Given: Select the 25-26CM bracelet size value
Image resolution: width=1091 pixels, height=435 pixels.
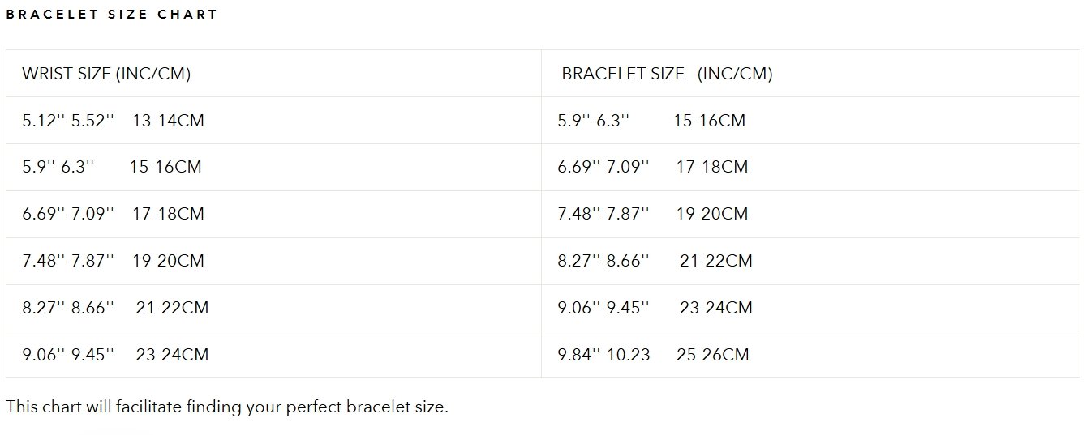Looking at the screenshot, I should (712, 356).
